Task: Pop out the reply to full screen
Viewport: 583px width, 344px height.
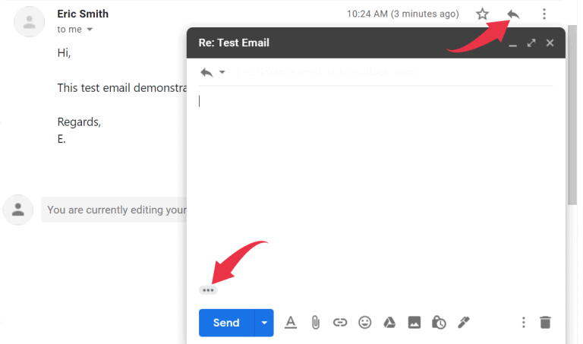Action: coord(531,43)
